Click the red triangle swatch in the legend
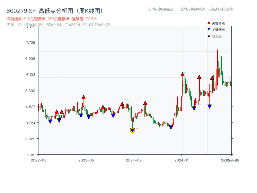Image resolution: width=257 pixels, height=193 pixels. pyautogui.click(x=209, y=23)
